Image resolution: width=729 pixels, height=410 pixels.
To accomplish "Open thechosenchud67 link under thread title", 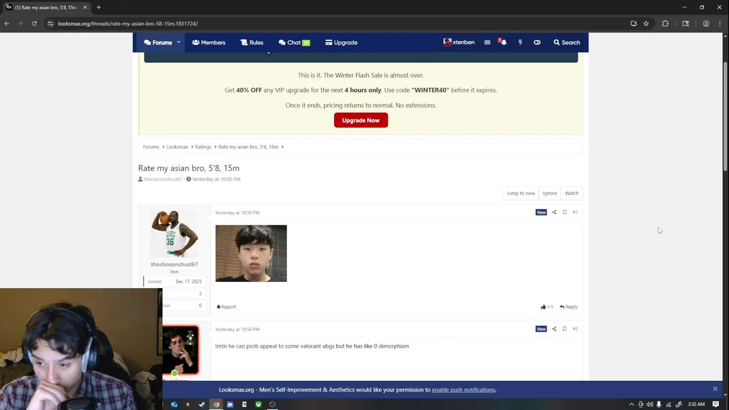I will point(163,179).
